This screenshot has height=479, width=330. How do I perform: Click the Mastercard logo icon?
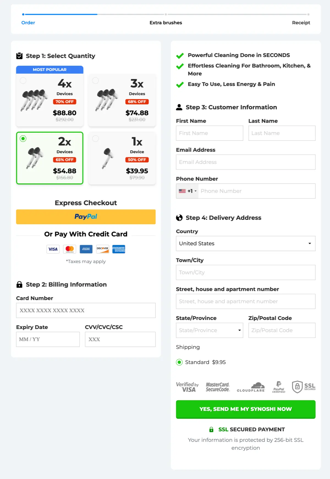coord(70,249)
